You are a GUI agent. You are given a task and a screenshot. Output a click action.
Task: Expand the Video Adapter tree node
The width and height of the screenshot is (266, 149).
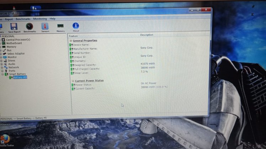[x=1, y=54]
